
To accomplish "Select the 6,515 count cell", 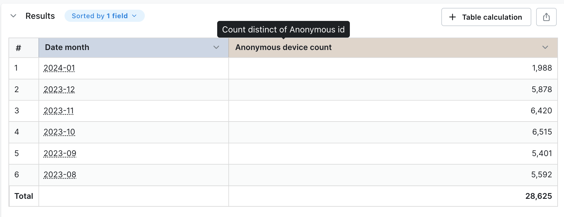I will click(393, 132).
